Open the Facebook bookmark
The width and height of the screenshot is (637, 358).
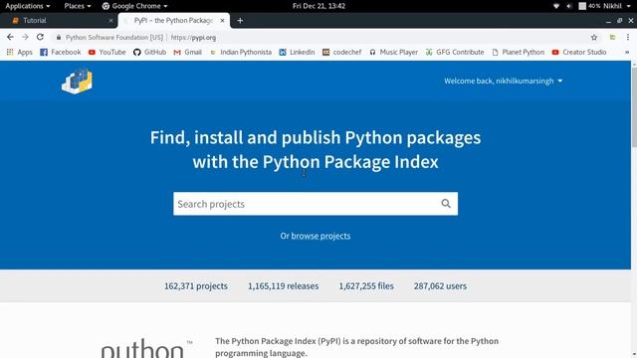61,52
